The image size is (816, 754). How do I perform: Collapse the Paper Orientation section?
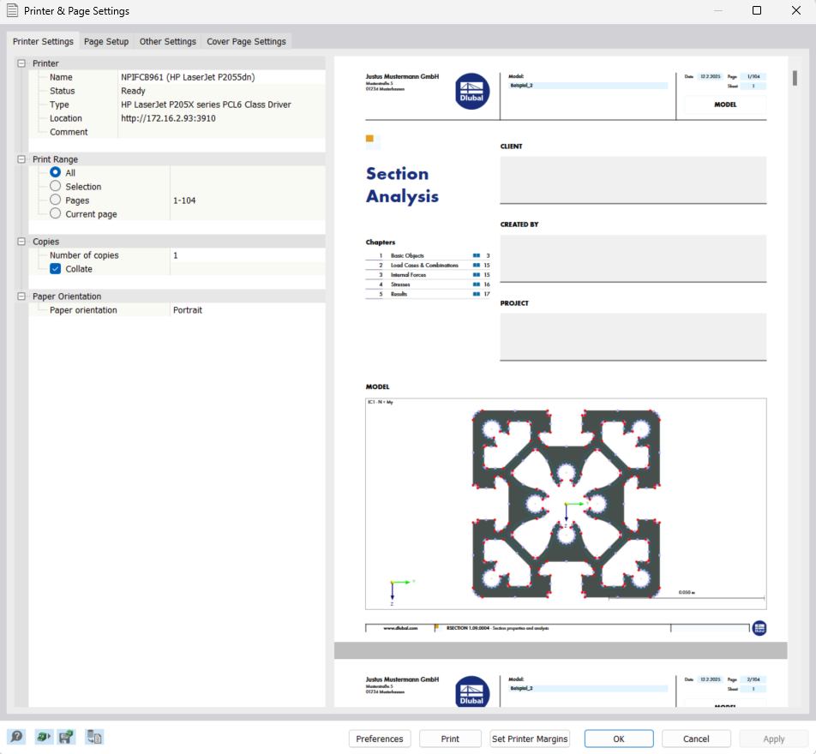21,296
